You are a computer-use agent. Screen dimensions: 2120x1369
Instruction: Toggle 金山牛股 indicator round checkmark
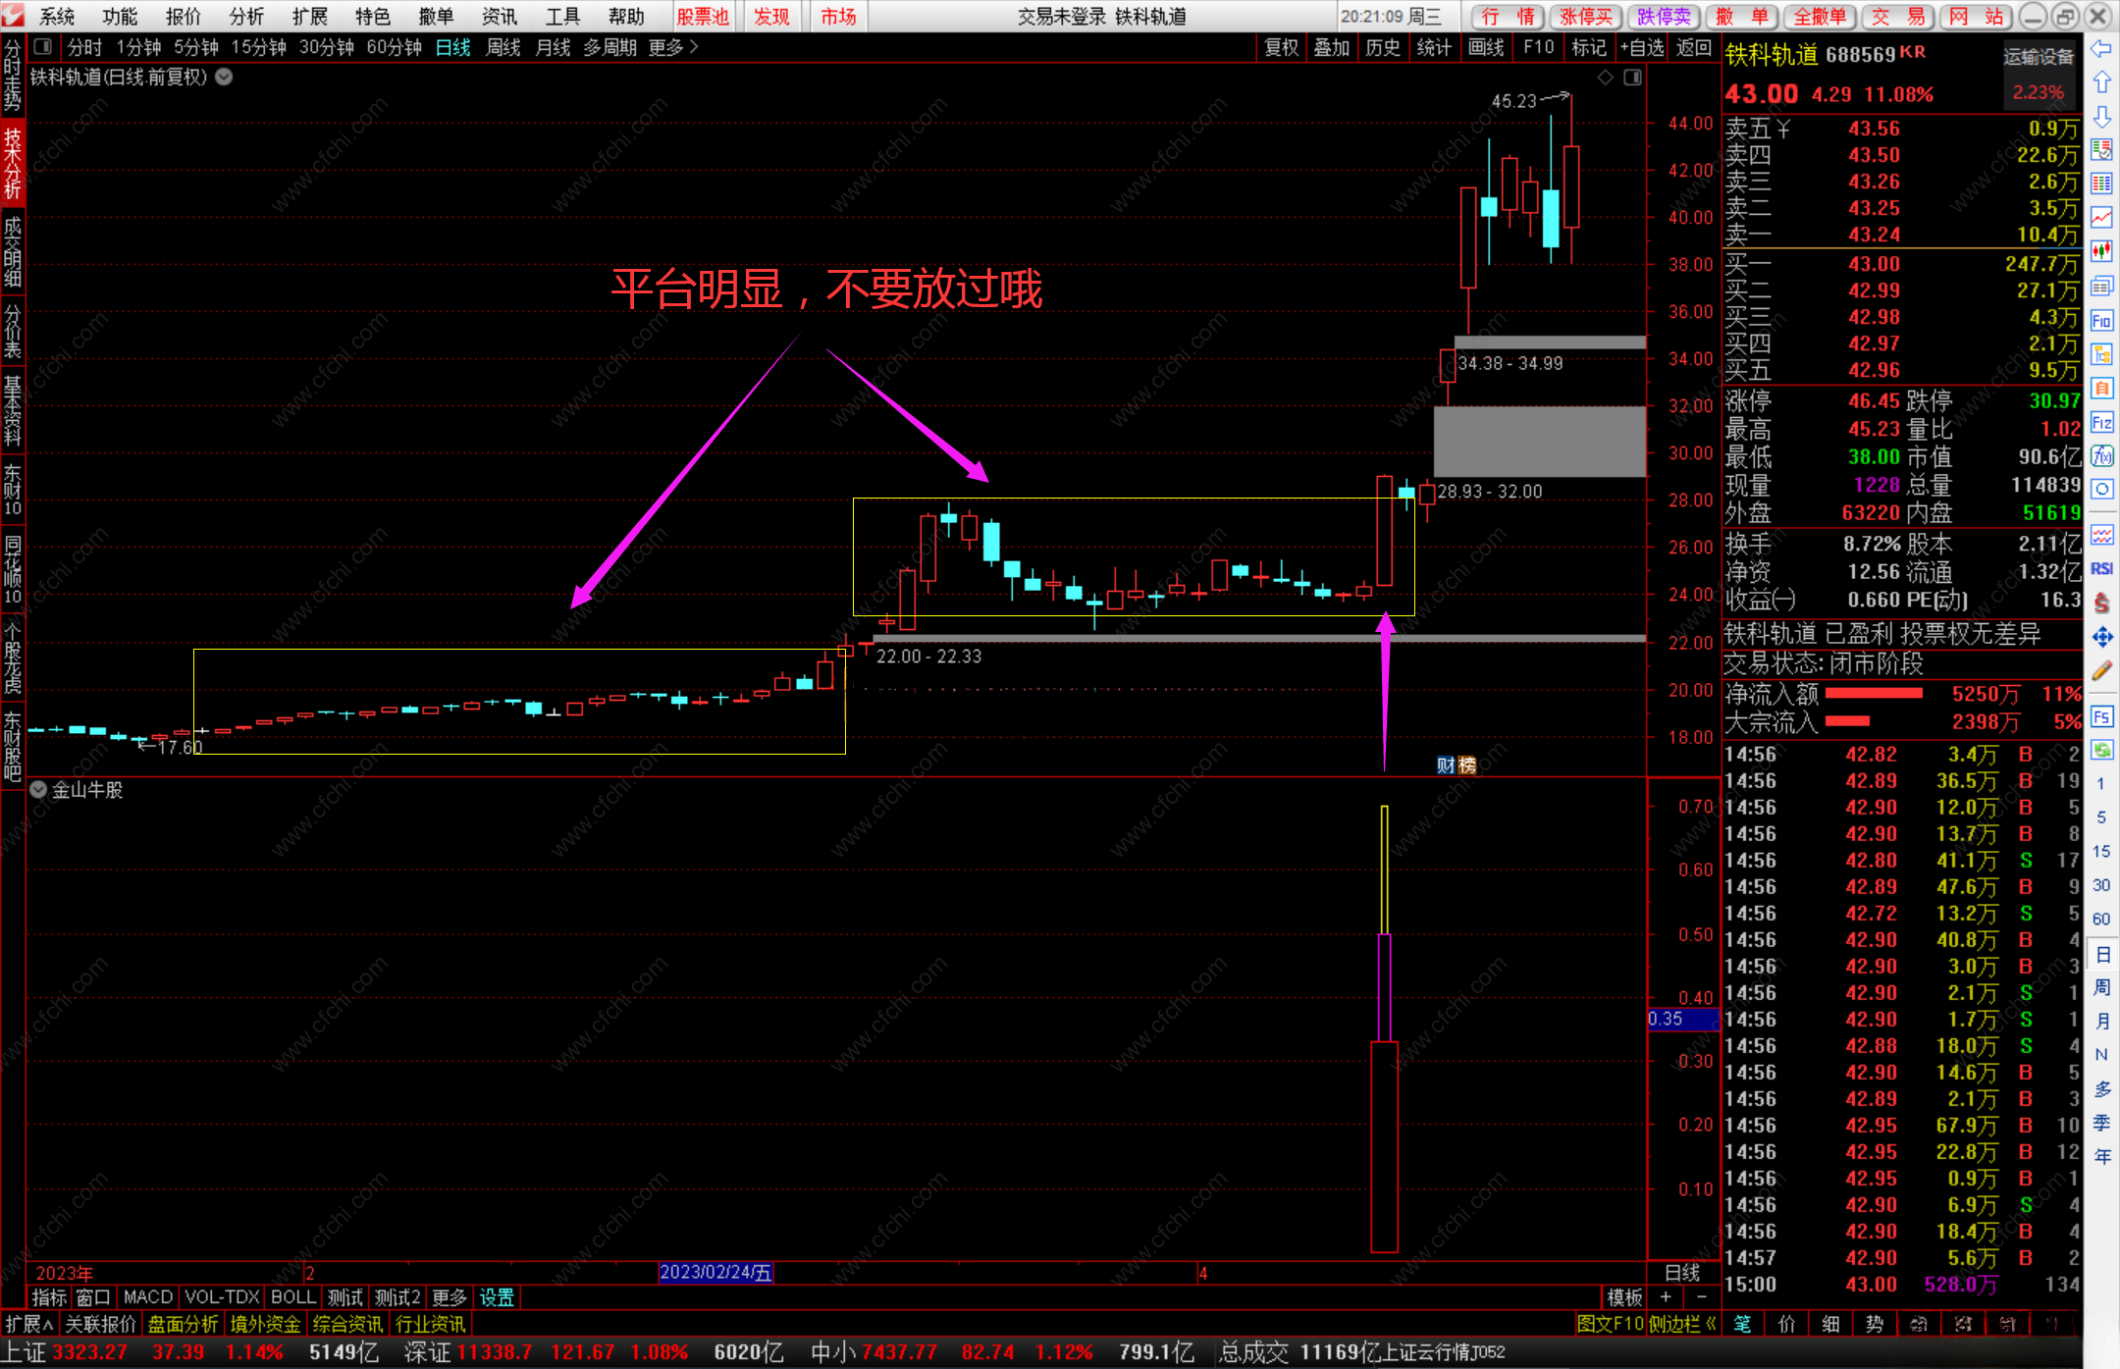point(38,790)
